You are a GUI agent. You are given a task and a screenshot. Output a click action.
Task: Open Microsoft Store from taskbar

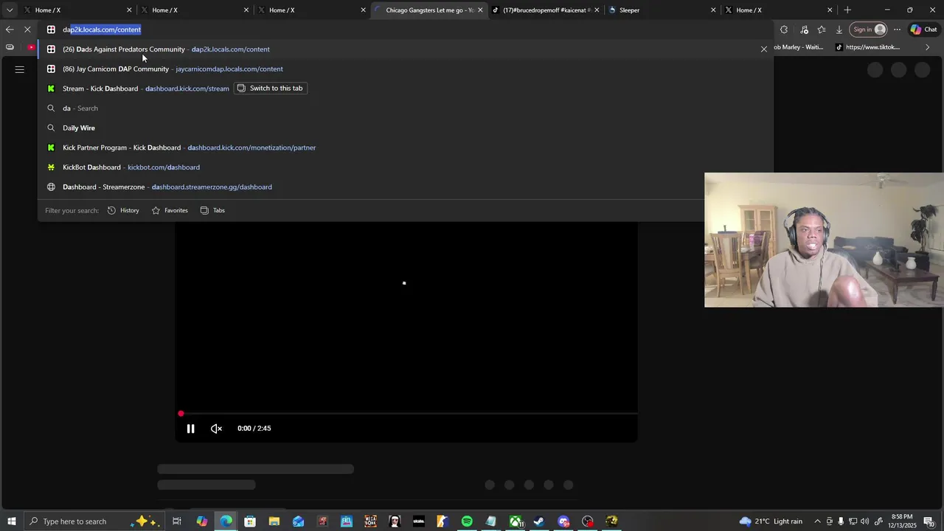(x=250, y=521)
